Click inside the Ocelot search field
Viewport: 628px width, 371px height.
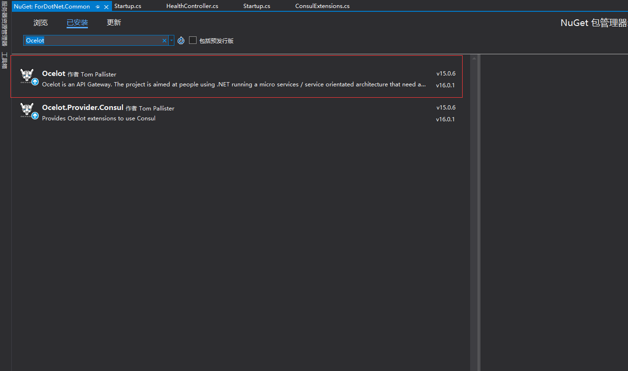95,41
